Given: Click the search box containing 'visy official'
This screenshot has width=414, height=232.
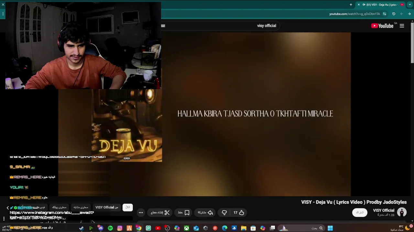Looking at the screenshot, I should [x=223, y=26].
